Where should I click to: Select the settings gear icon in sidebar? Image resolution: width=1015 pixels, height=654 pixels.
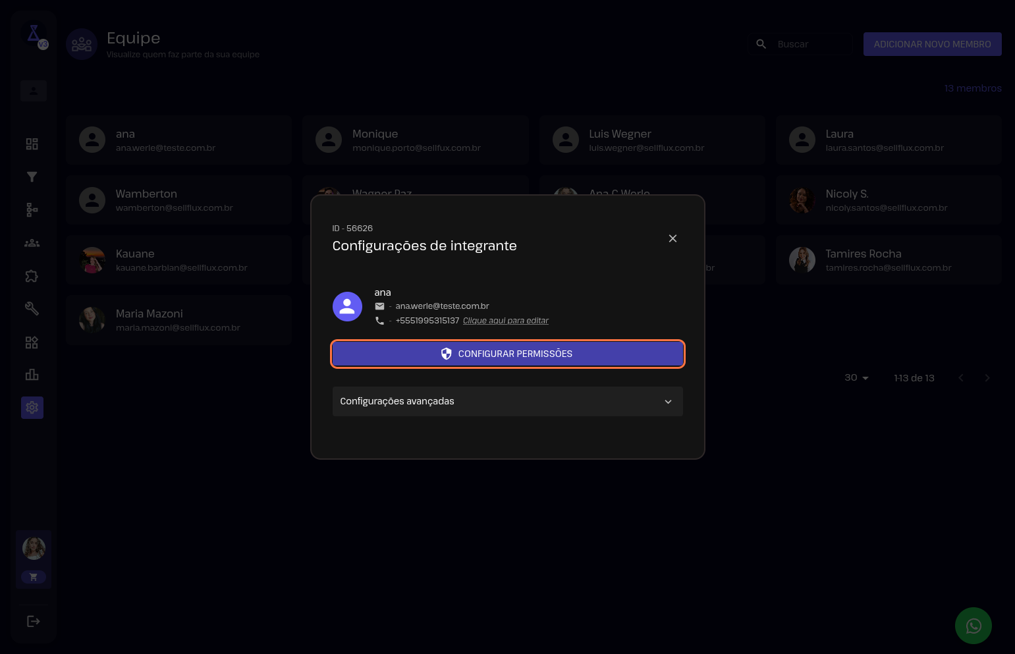pyautogui.click(x=32, y=408)
